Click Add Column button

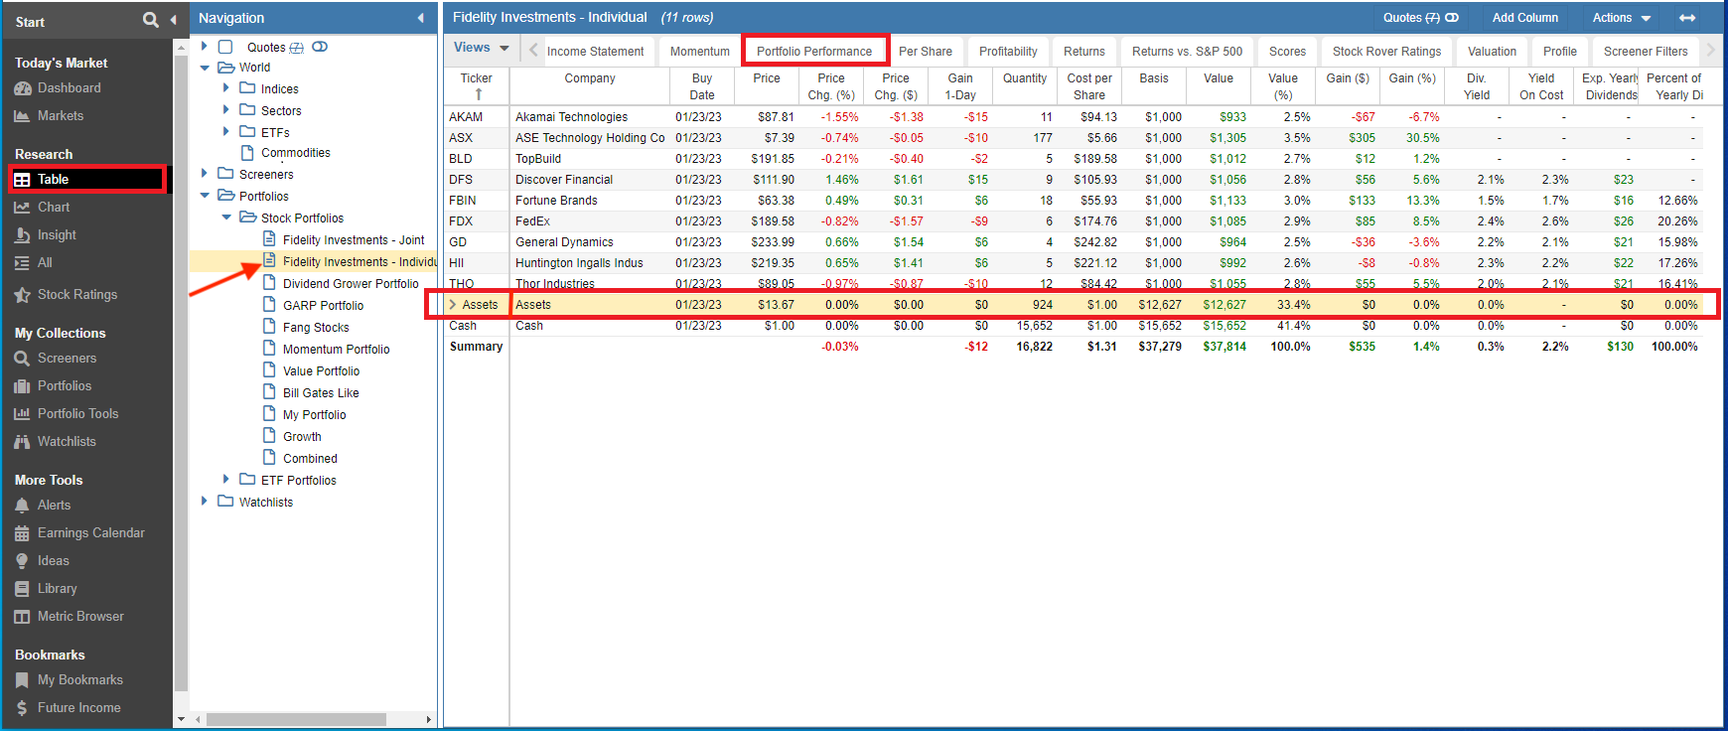tap(1524, 18)
